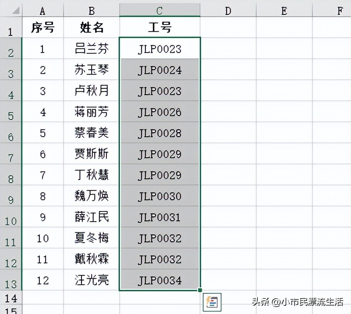Select row 14 header
Screen dimensions: 351x314
(11, 297)
